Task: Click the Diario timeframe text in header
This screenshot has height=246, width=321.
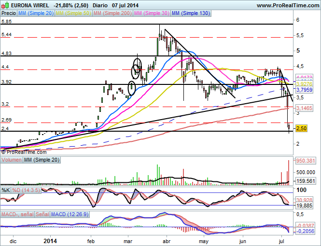Action: pyautogui.click(x=100, y=5)
